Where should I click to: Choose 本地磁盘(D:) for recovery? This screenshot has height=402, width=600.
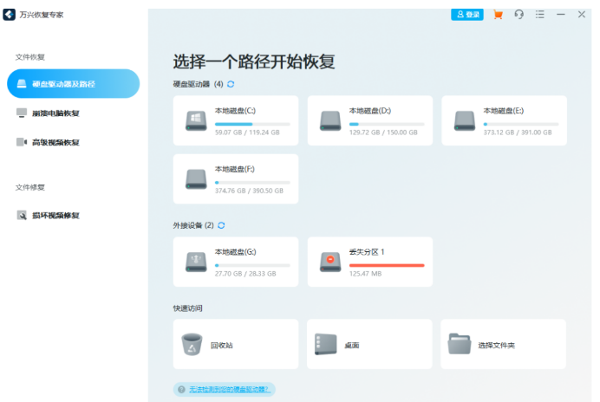tap(369, 120)
